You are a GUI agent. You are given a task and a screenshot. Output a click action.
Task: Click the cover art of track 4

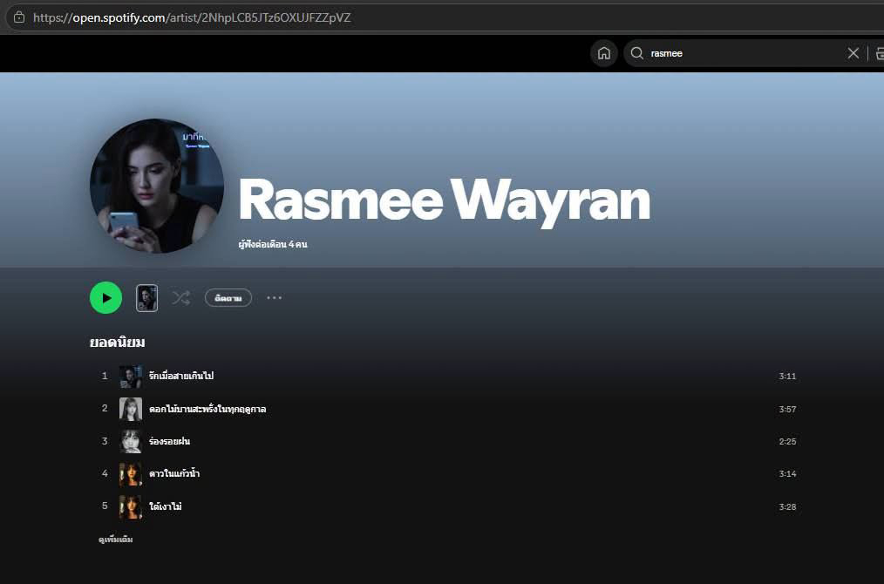pos(131,473)
